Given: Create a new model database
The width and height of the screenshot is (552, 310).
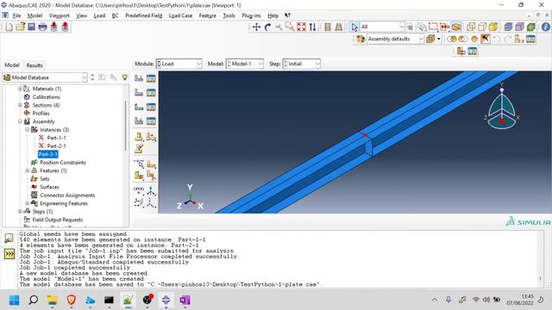Looking at the screenshot, I should coord(9,27).
